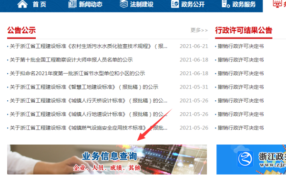
Task: Open notice about 城镇燃气设施安全应用技术标准
Action: coord(89,128)
